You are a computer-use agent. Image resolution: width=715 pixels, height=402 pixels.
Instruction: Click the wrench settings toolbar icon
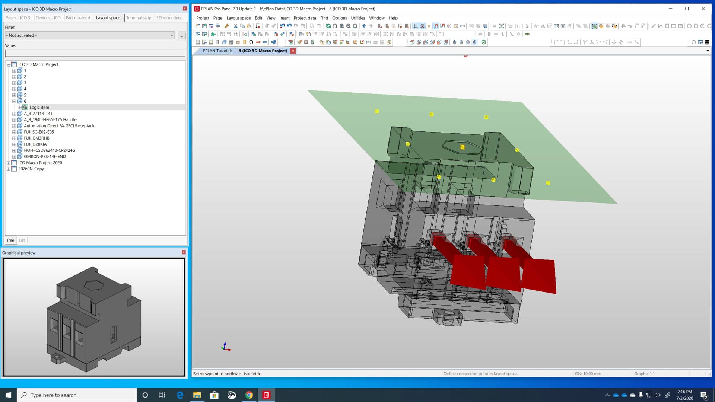(226, 26)
